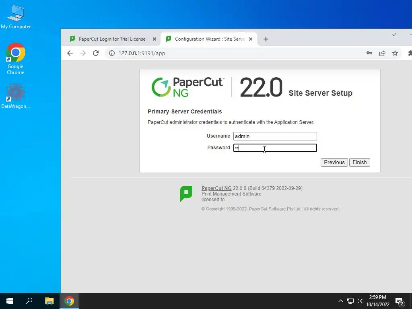The image size is (412, 309).
Task: Click the Username field containing admin
Action: (275, 136)
